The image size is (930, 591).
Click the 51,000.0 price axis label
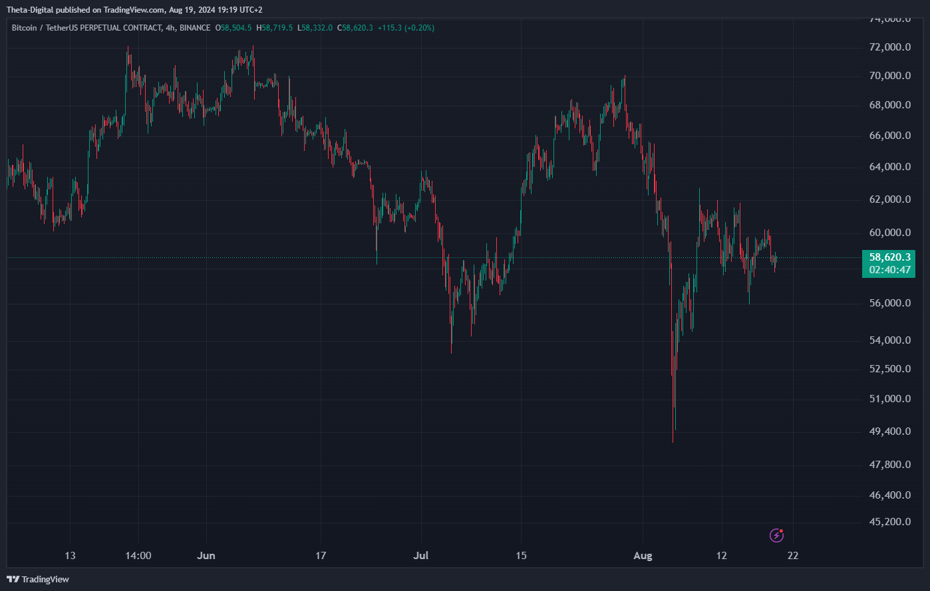click(x=889, y=399)
